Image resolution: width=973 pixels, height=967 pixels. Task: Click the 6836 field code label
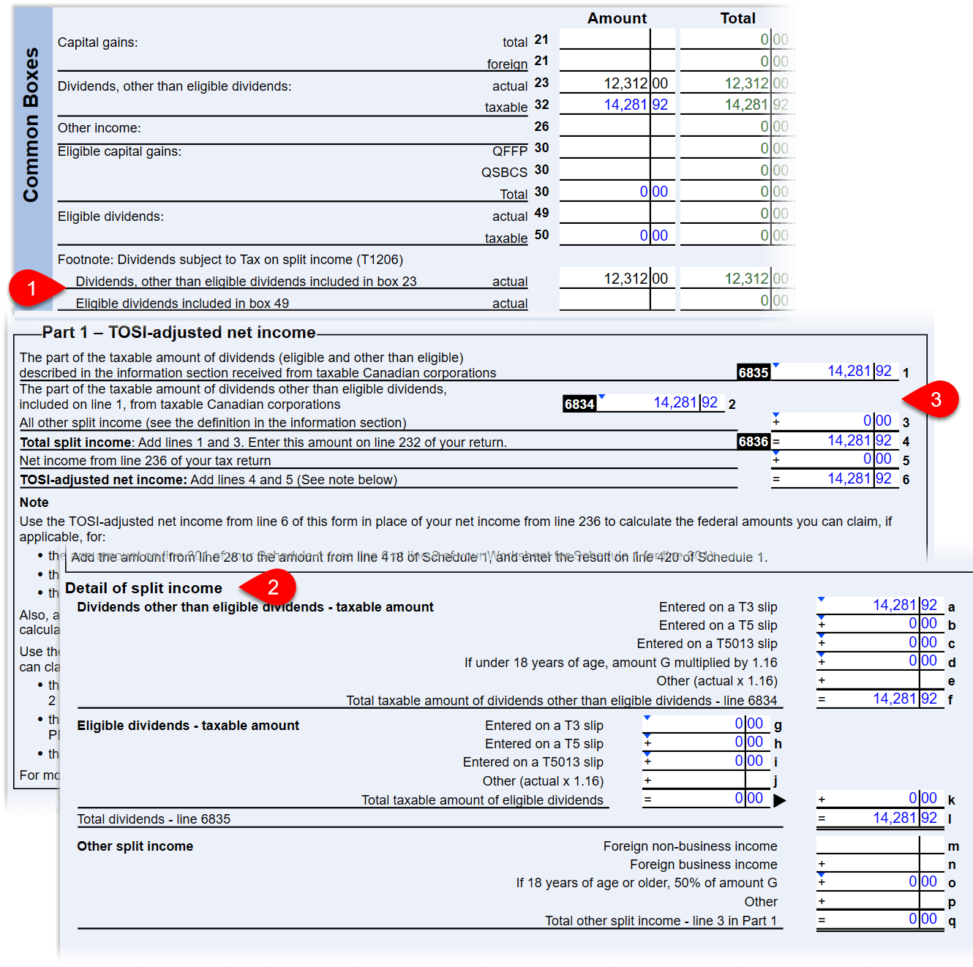[x=754, y=441]
